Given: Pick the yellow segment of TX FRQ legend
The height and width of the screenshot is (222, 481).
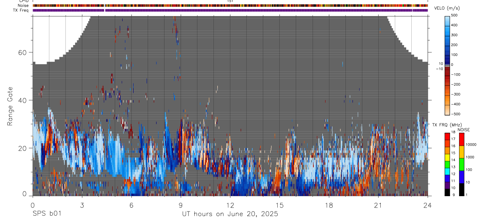Looking at the screenshot, I should 447,157.
